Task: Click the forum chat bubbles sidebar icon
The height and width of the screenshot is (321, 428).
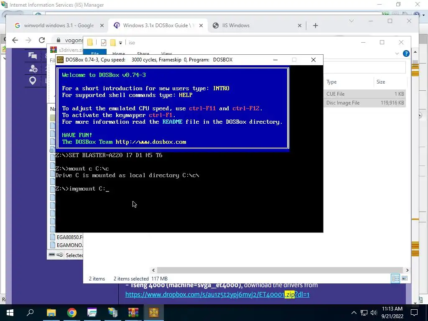Action: click(33, 56)
